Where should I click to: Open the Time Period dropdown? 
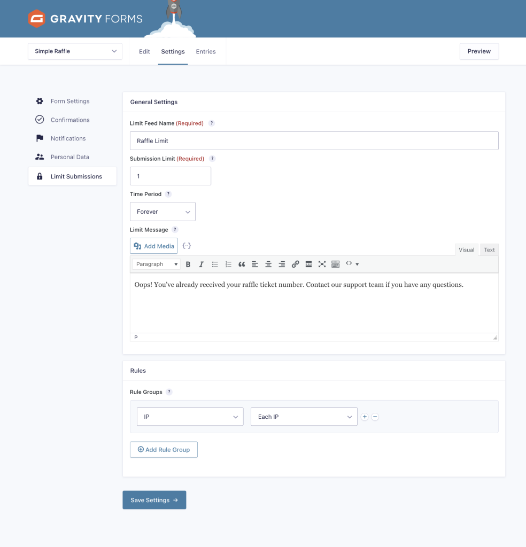(x=162, y=211)
